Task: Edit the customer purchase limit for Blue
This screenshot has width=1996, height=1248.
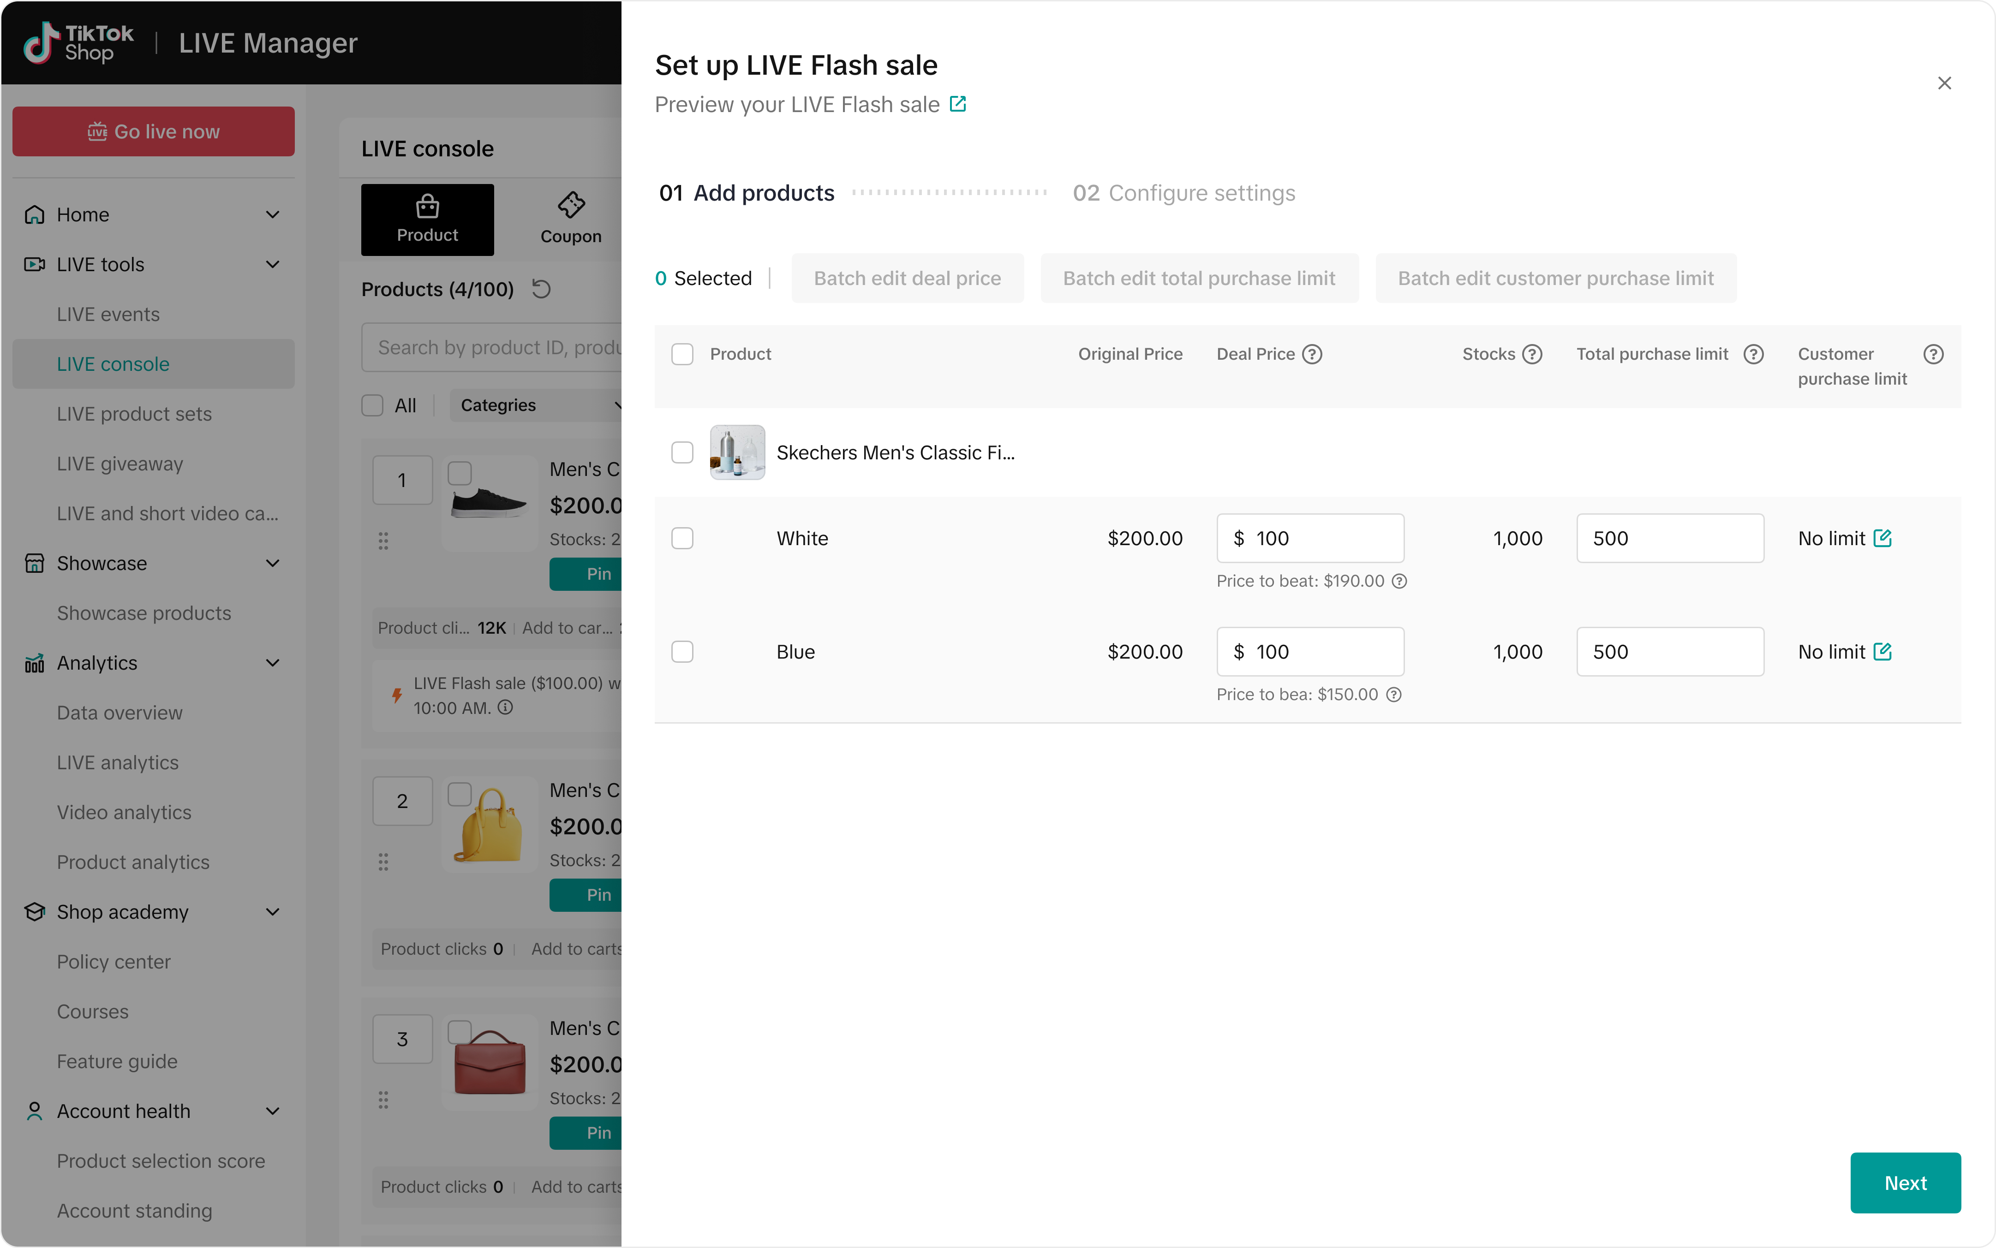Action: (x=1883, y=651)
